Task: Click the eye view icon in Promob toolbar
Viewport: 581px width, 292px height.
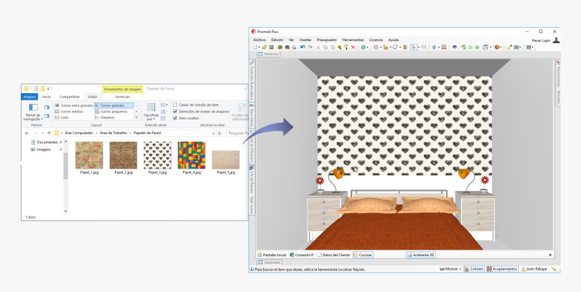Action: tap(454, 47)
